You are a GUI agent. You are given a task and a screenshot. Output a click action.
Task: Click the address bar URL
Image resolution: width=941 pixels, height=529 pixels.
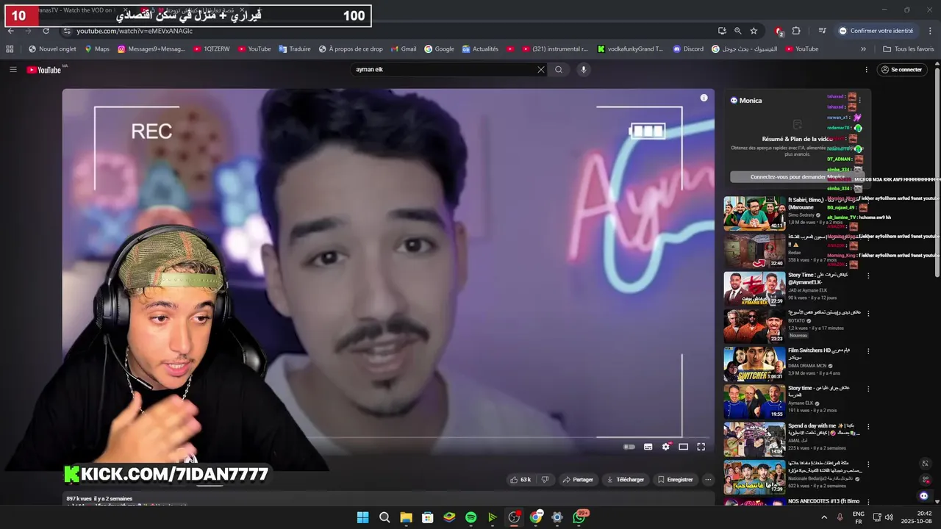[135, 31]
